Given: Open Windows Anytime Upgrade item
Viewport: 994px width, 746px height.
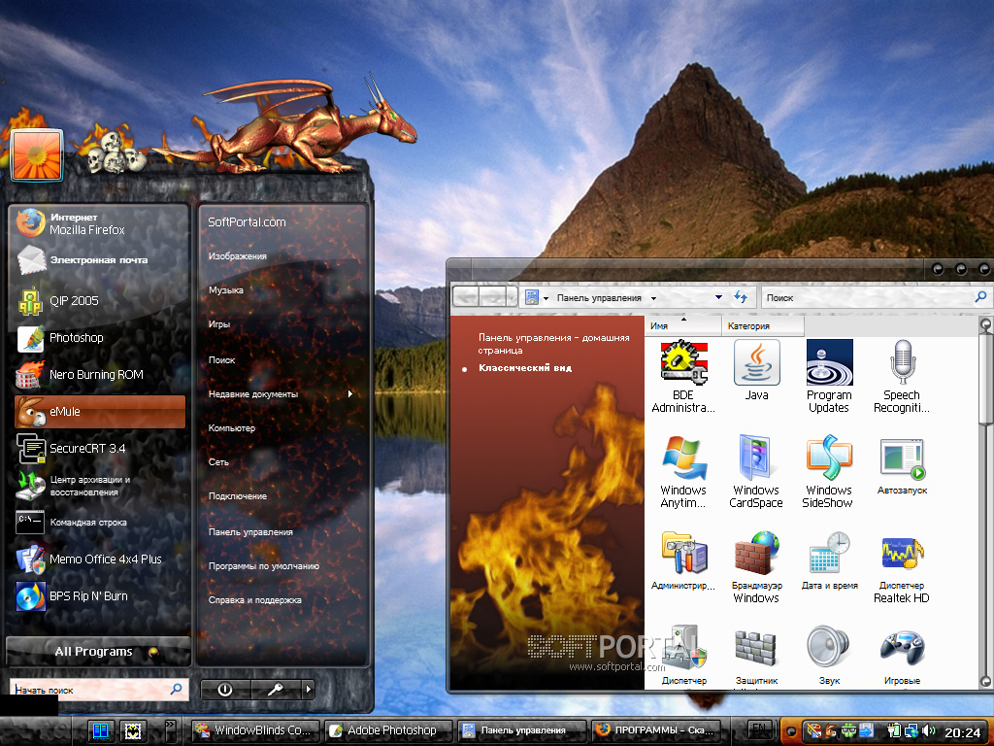Looking at the screenshot, I should [682, 472].
